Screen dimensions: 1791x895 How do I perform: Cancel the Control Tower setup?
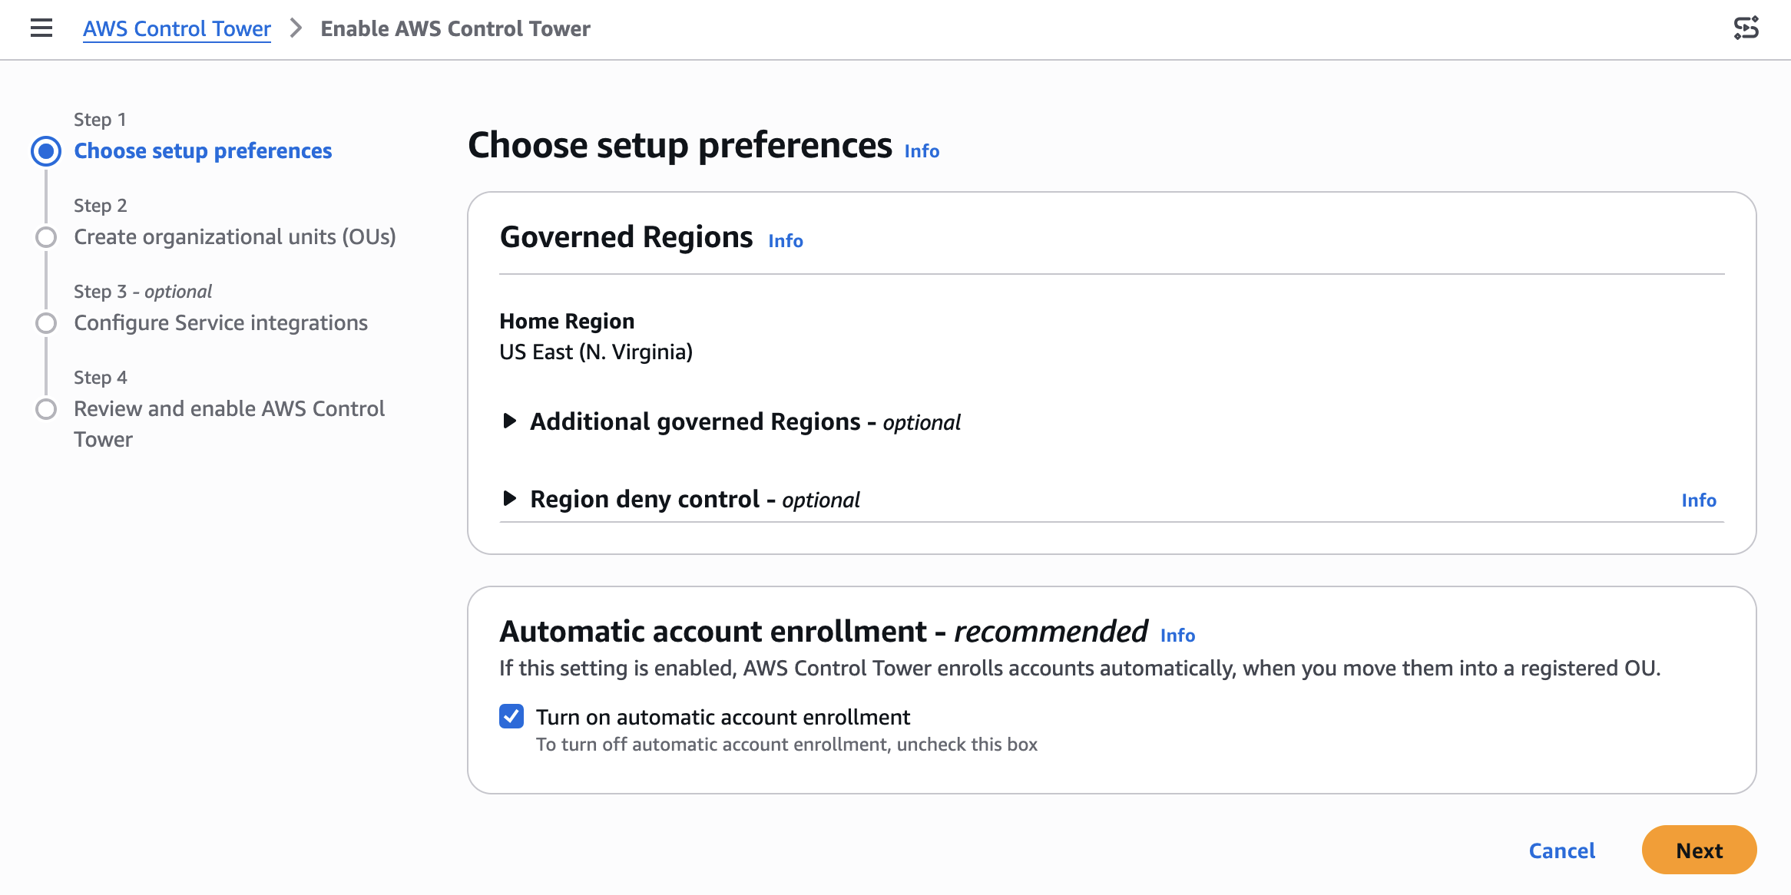(1561, 850)
